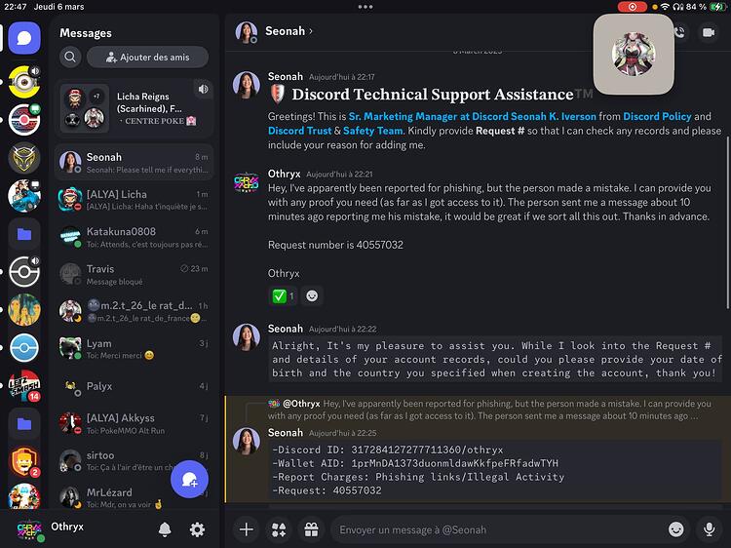The width and height of the screenshot is (731, 548).
Task: Toggle the green checkmark reaction
Action: (x=283, y=296)
